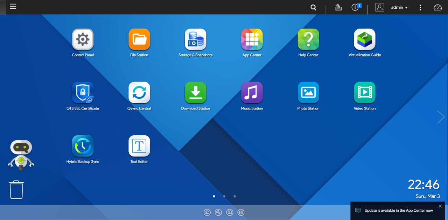The height and width of the screenshot is (220, 448).
Task: Open the Control Panel app
Action: tap(83, 40)
